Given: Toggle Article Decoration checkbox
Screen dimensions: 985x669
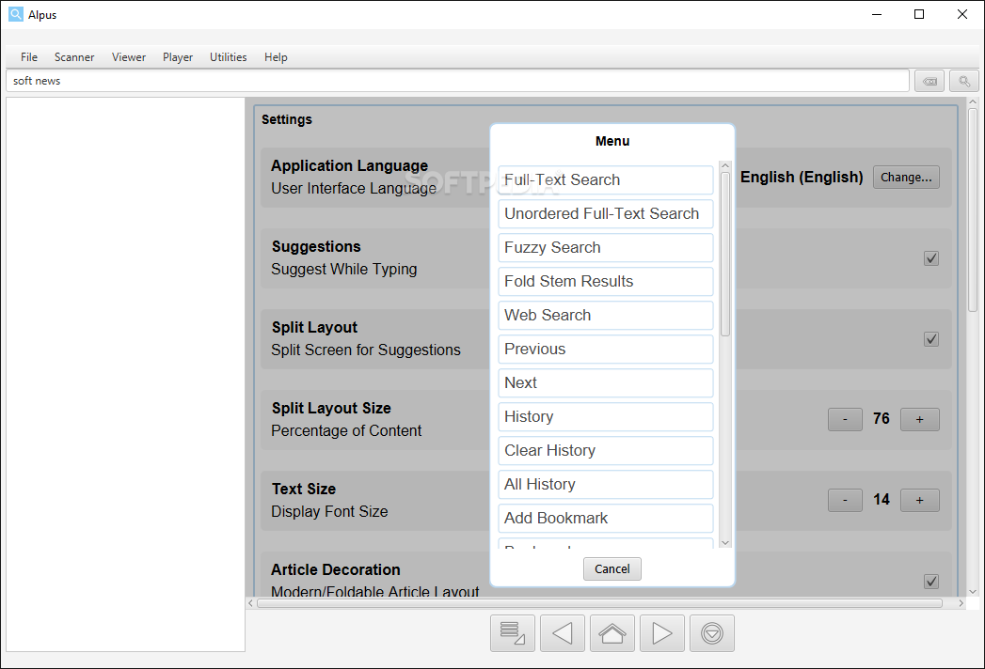Looking at the screenshot, I should coord(931,582).
